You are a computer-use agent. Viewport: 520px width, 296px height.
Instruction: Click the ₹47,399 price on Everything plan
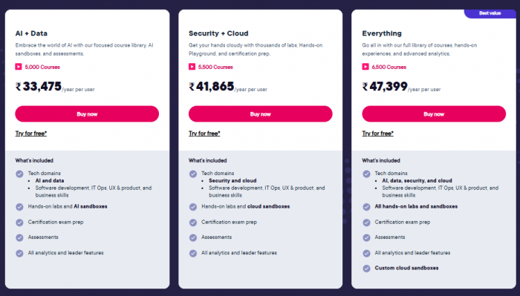[385, 87]
